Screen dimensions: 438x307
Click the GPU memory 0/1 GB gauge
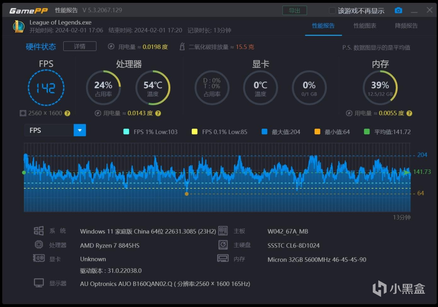pos(309,88)
